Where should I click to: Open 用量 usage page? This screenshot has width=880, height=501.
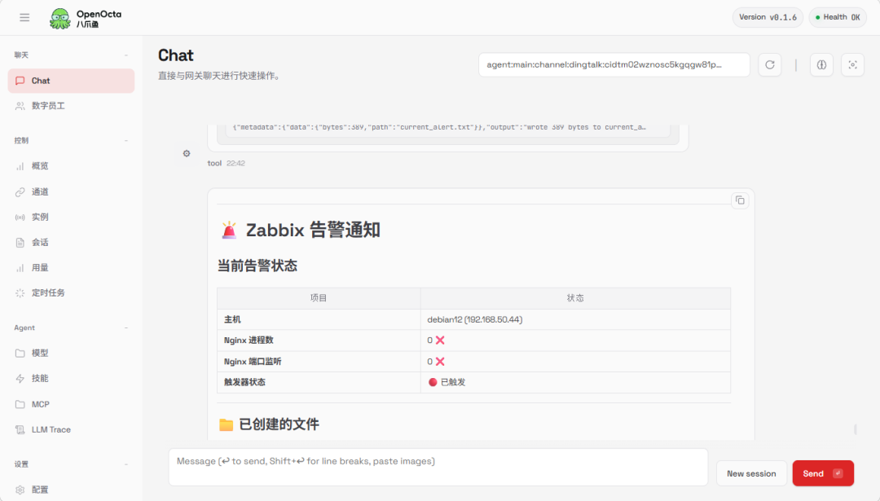pyautogui.click(x=71, y=268)
